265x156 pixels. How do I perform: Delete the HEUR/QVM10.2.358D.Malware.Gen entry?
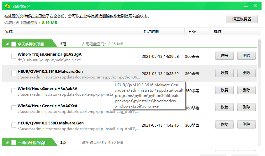point(246,124)
